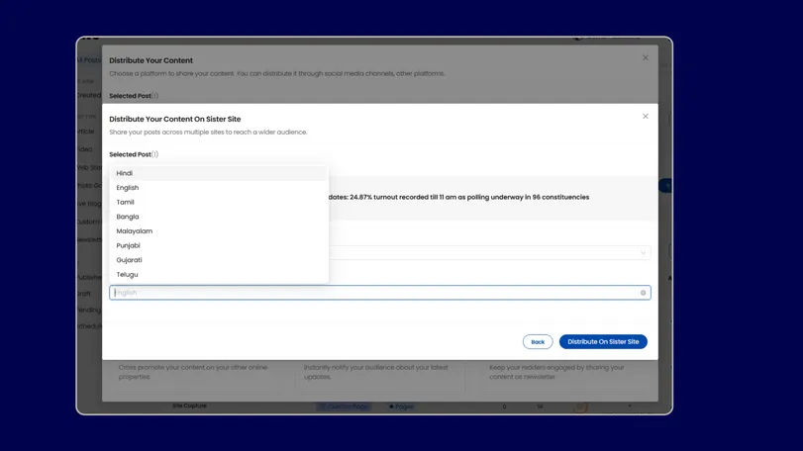Expand the upper dropdown chevron arrow
Screen dimensions: 803x451
tap(643, 252)
